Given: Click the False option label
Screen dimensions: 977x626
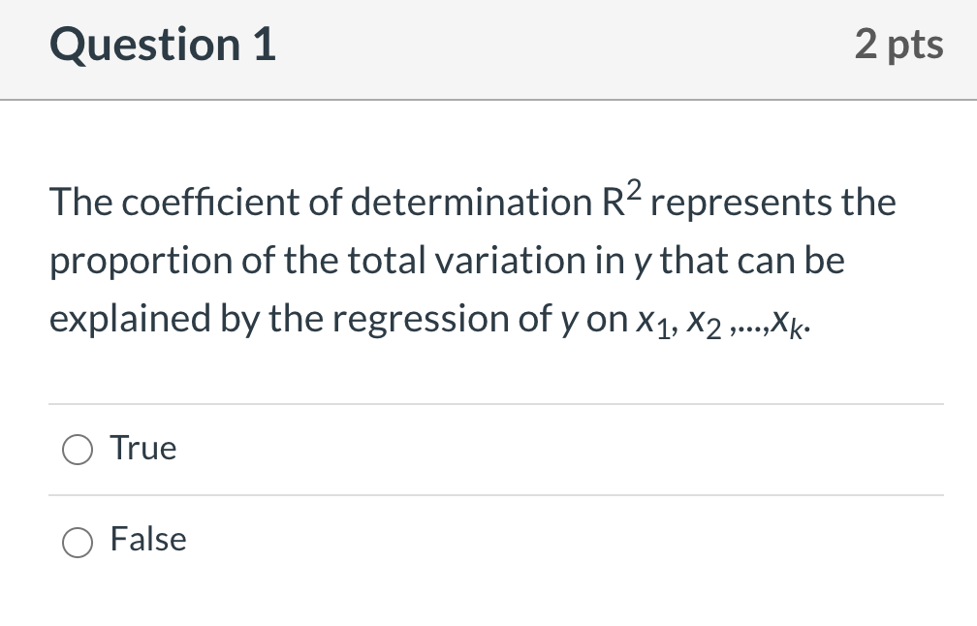Looking at the screenshot, I should pyautogui.click(x=147, y=540).
